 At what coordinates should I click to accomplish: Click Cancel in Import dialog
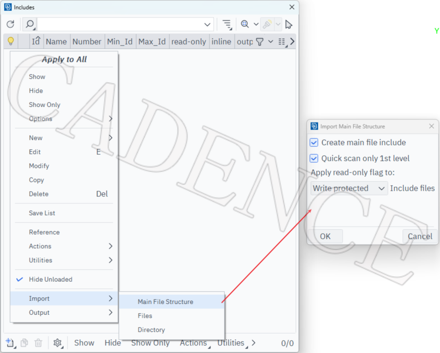click(420, 237)
